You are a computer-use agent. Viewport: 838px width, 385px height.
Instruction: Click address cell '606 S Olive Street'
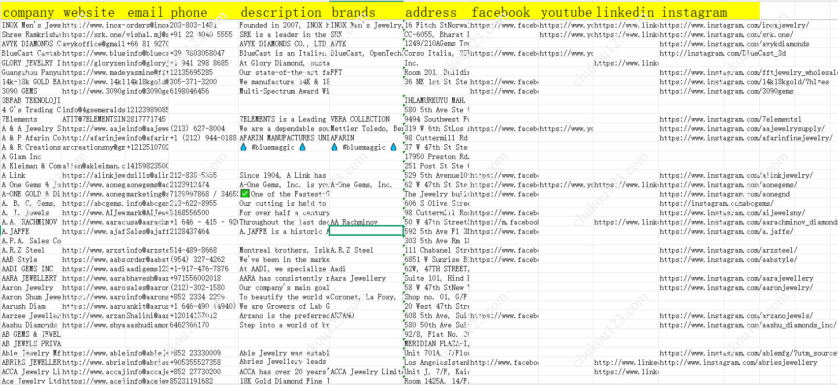click(436, 203)
